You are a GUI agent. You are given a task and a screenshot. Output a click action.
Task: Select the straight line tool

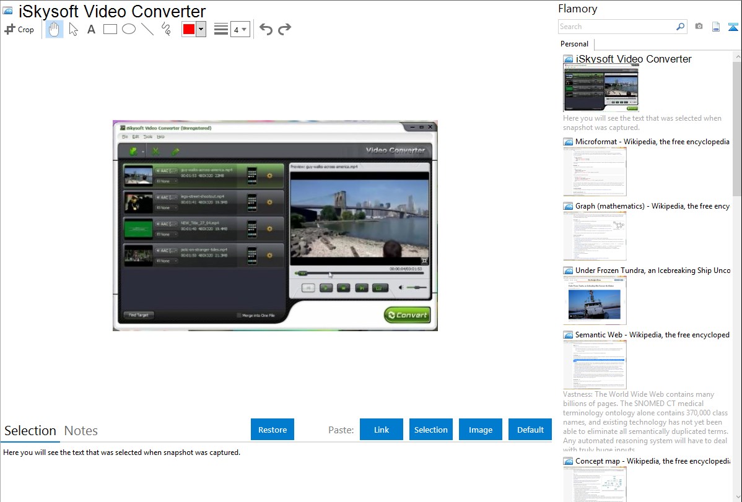coord(147,29)
